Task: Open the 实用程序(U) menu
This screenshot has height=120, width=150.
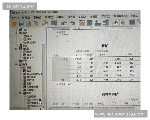Action: [120, 16]
